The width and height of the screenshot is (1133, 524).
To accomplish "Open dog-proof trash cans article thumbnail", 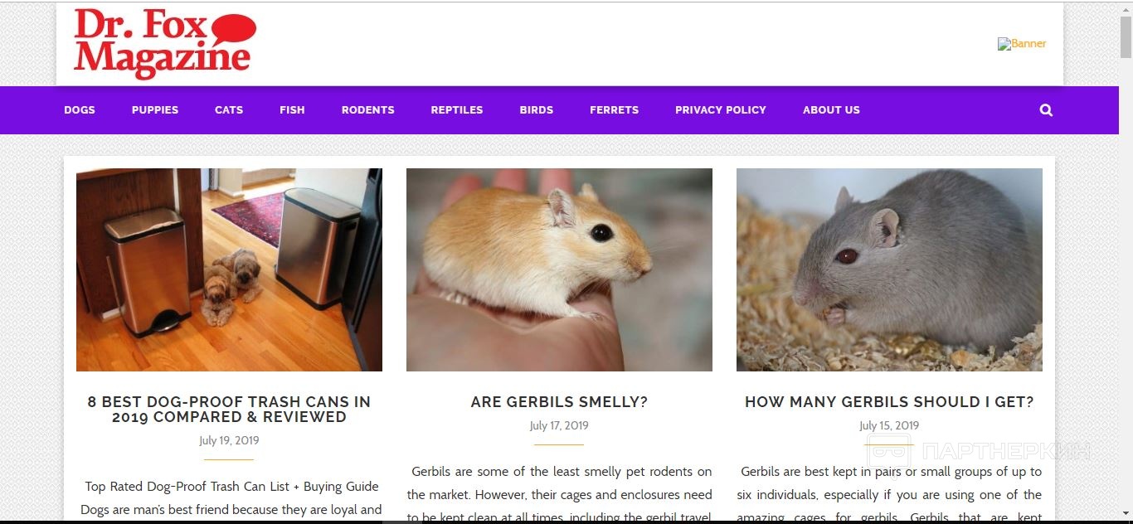I will [x=229, y=269].
